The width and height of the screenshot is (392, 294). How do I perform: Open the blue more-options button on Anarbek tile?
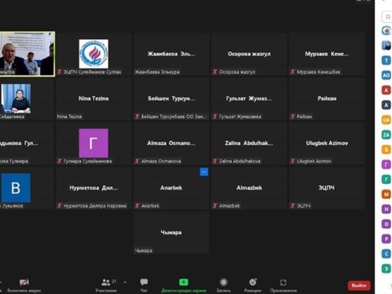coord(204,172)
